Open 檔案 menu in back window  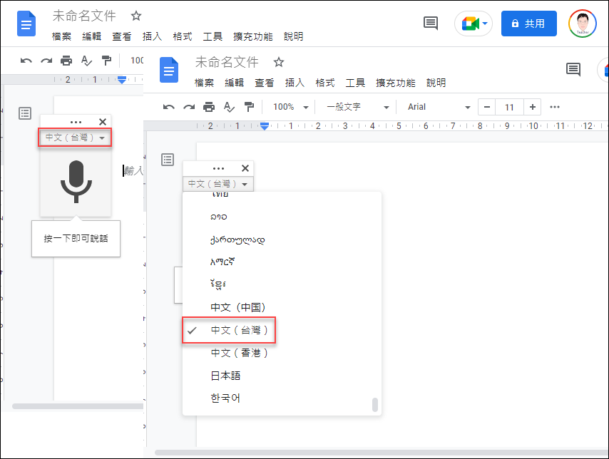point(62,36)
